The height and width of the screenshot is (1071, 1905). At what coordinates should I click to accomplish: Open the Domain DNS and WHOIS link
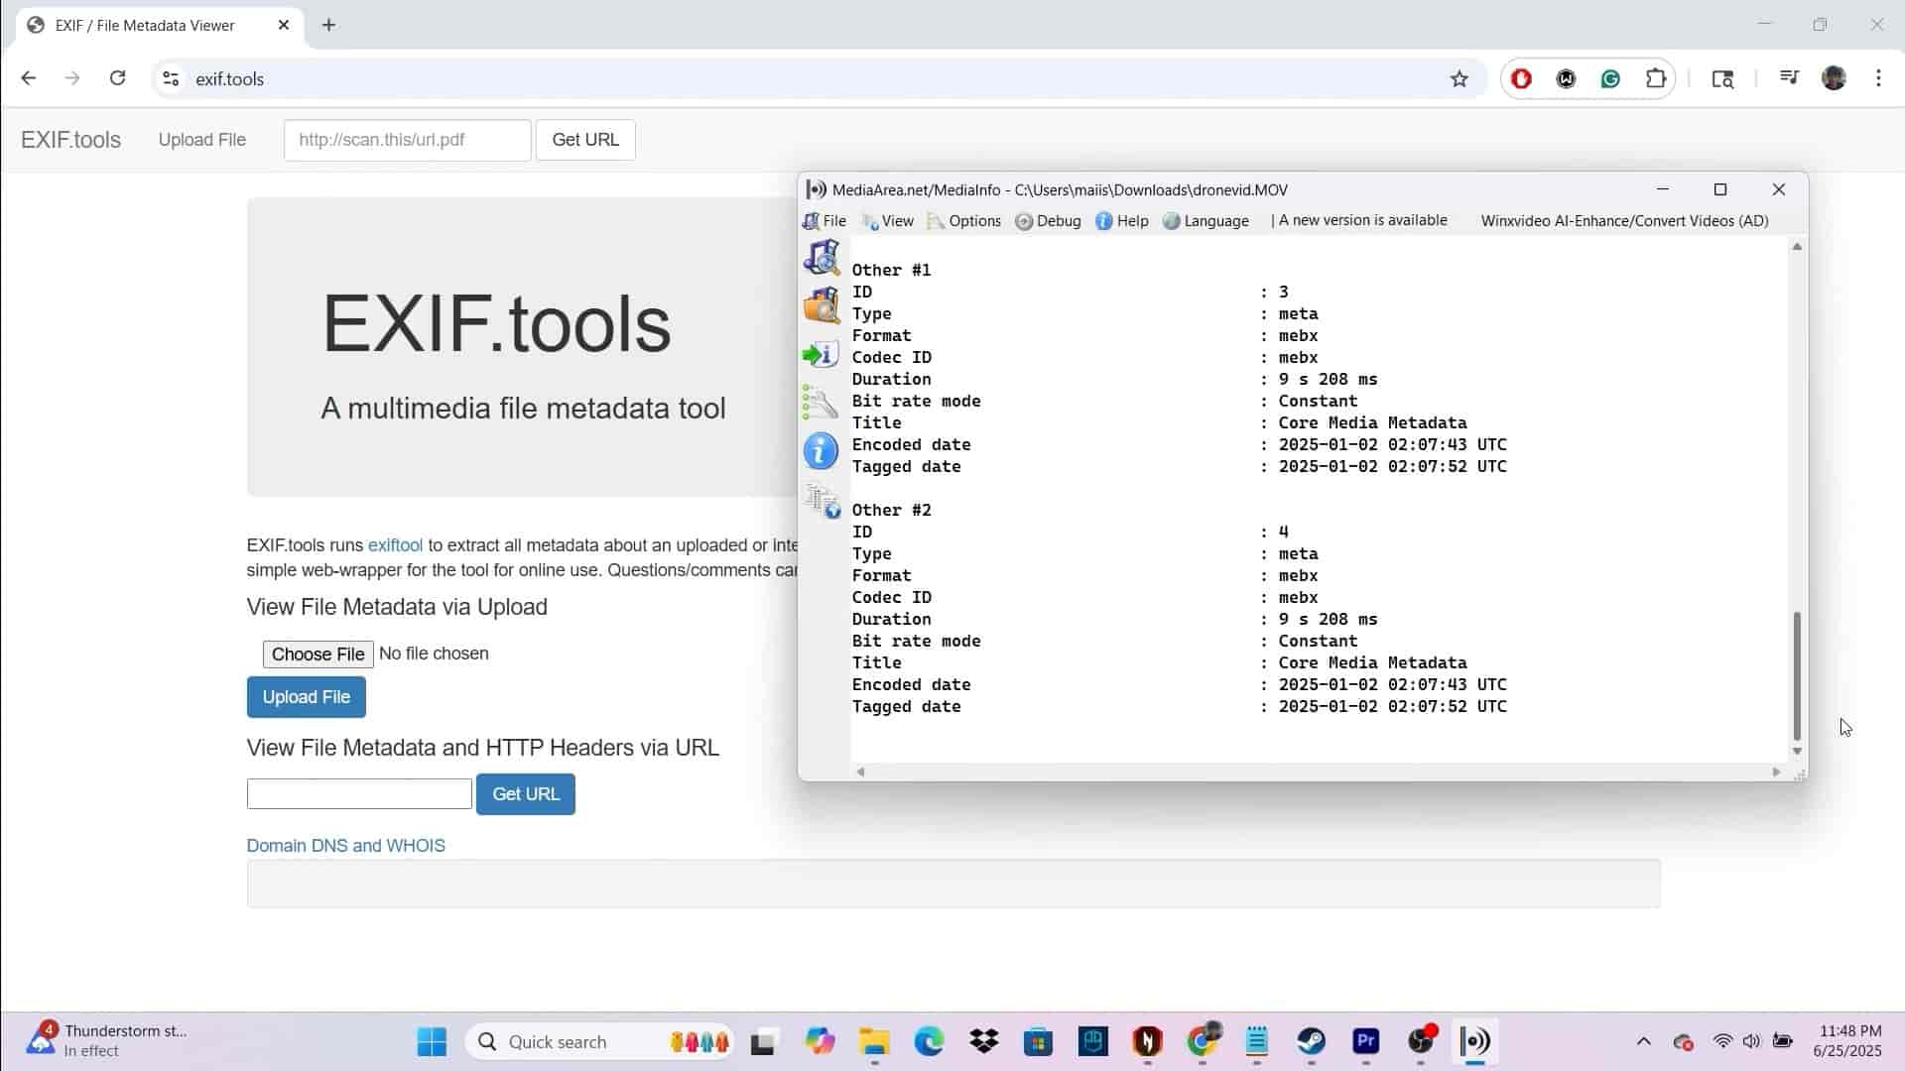pyautogui.click(x=345, y=846)
